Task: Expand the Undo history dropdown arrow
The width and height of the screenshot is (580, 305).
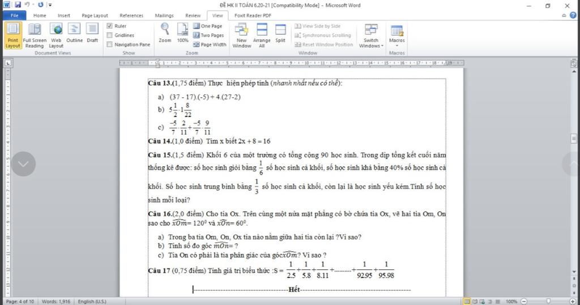Action: coord(33,5)
